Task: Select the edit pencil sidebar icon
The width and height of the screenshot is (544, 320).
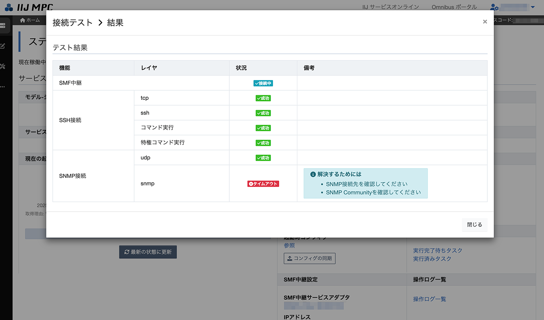Action: coord(2,46)
